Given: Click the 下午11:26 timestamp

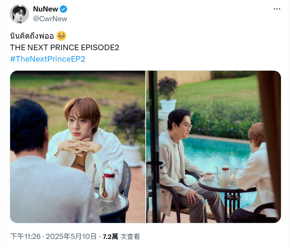Looking at the screenshot, I should coord(25,237).
